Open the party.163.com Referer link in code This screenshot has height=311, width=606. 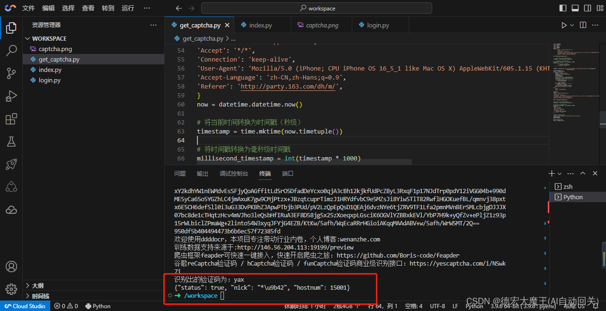tap(289, 87)
